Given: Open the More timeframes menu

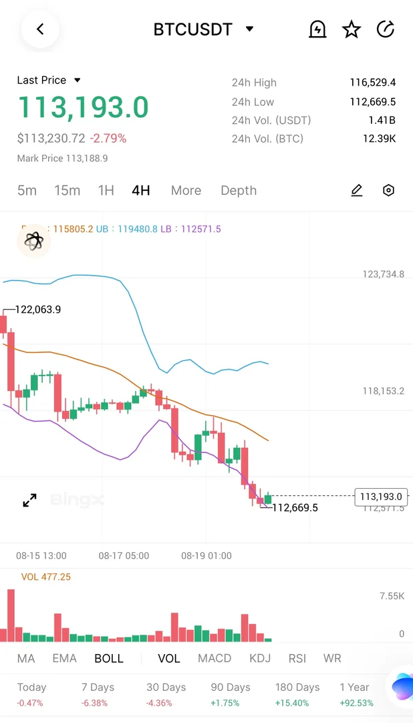Looking at the screenshot, I should click(186, 191).
